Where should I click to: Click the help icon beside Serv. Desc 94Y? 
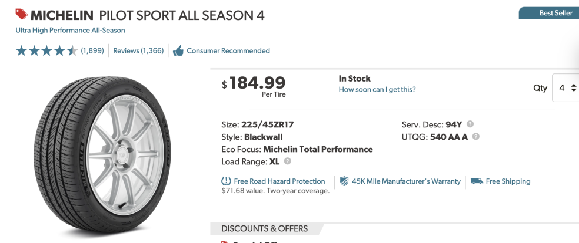tap(470, 124)
